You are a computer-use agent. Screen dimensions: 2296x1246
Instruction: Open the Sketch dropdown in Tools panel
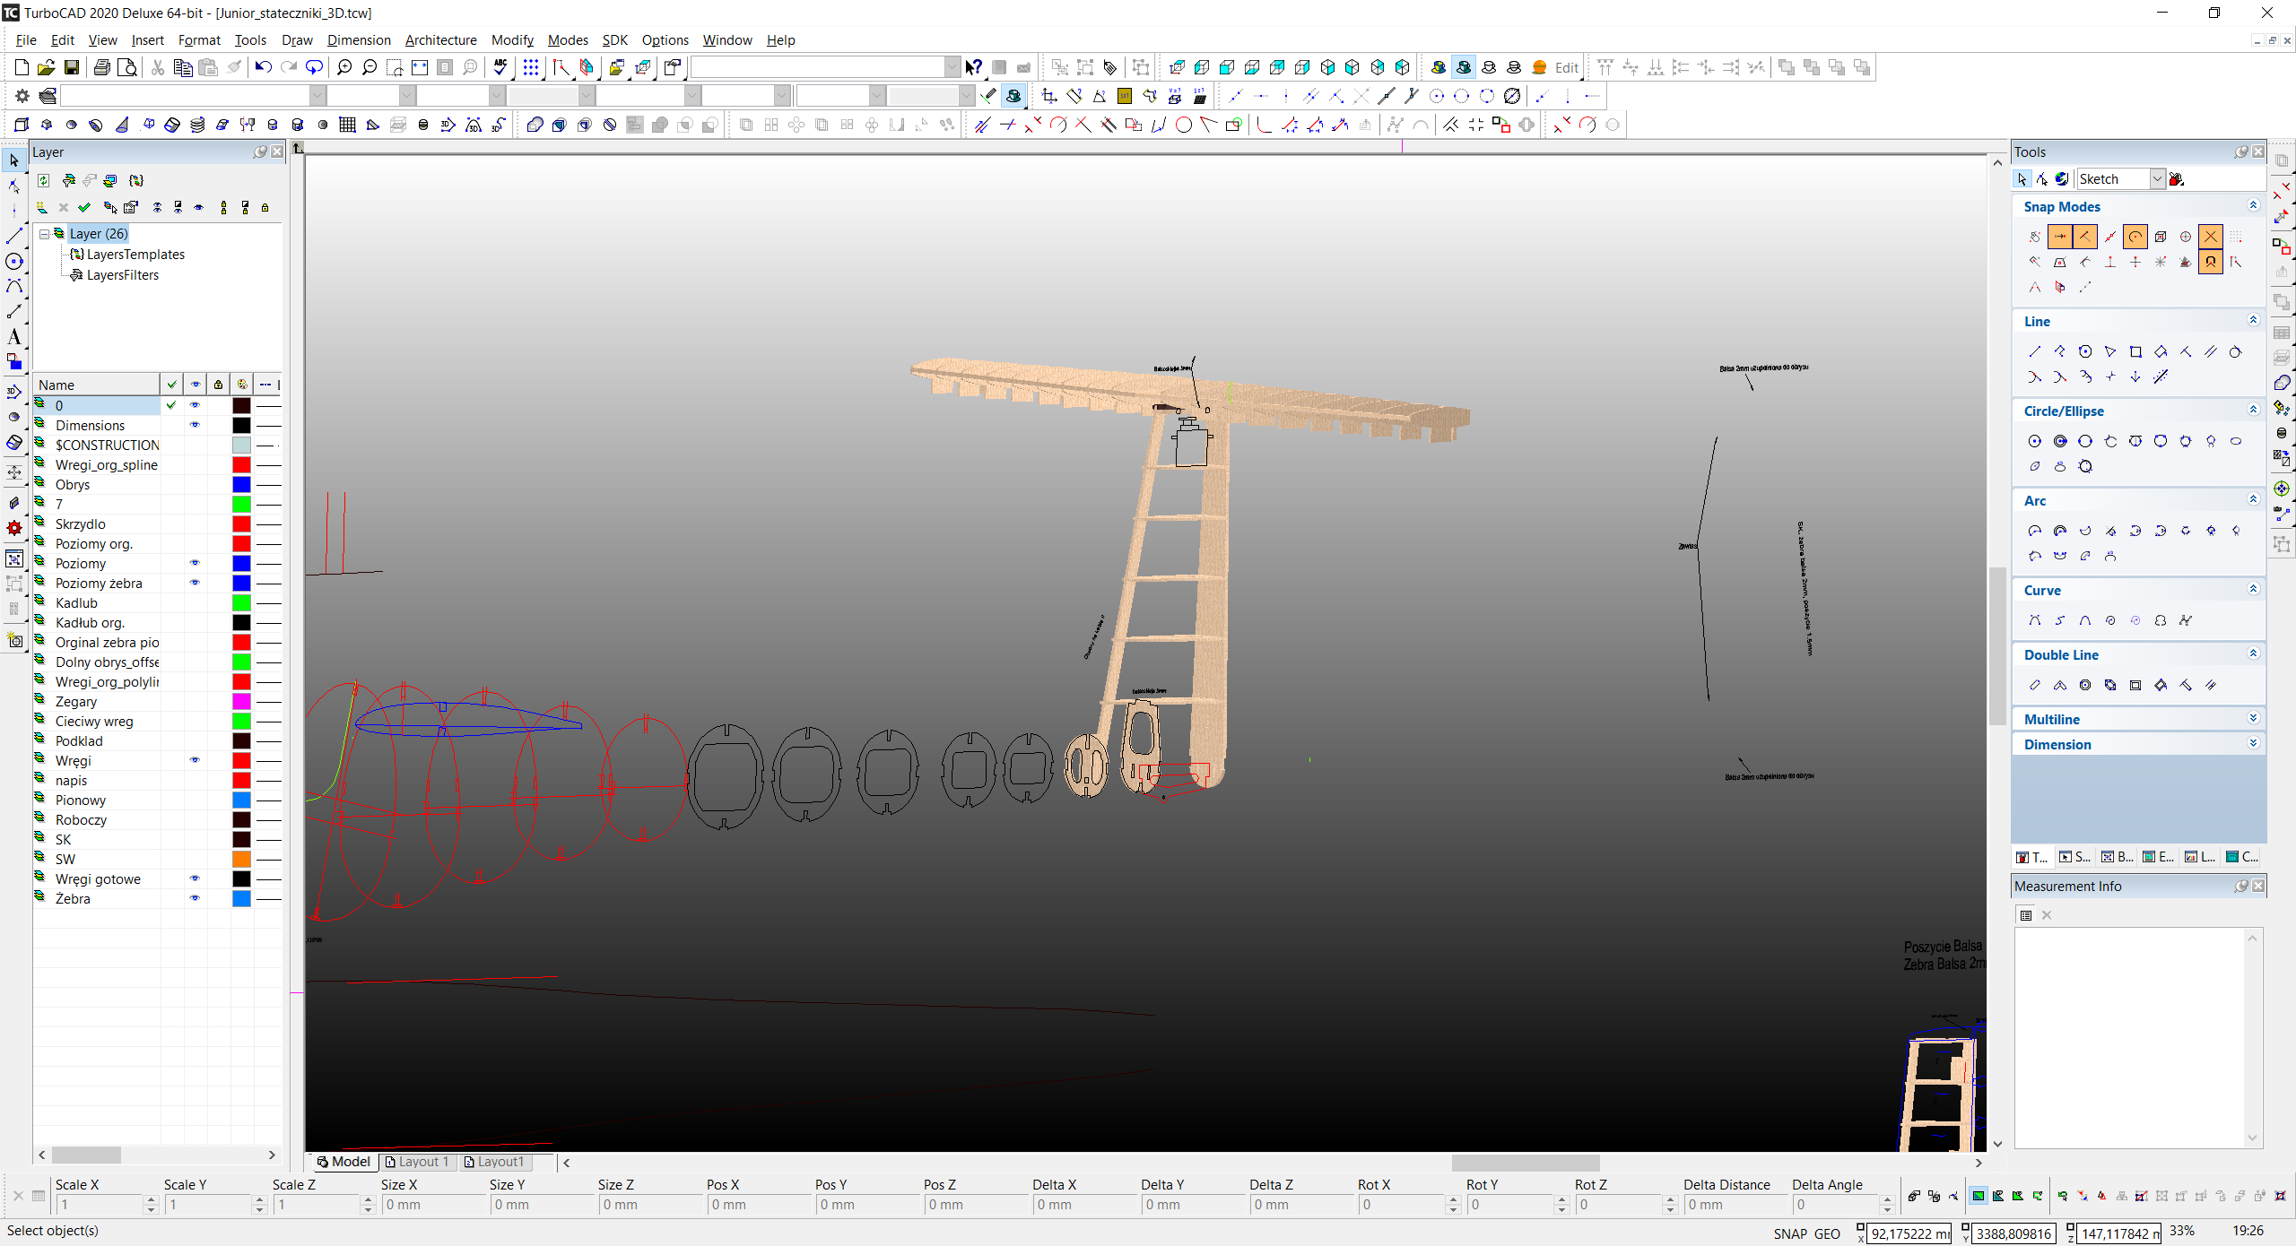[x=2157, y=179]
